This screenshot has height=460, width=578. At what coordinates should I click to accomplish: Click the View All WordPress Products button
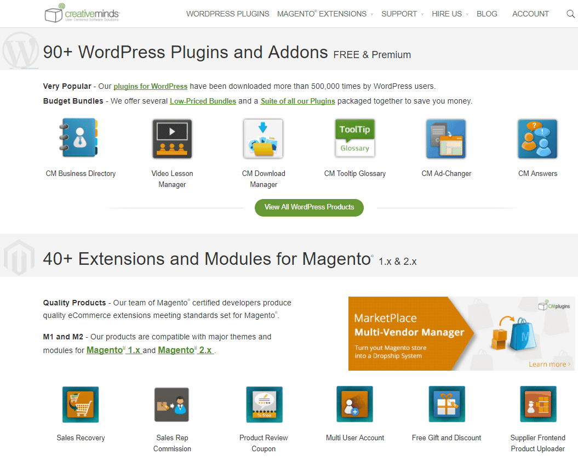[309, 208]
